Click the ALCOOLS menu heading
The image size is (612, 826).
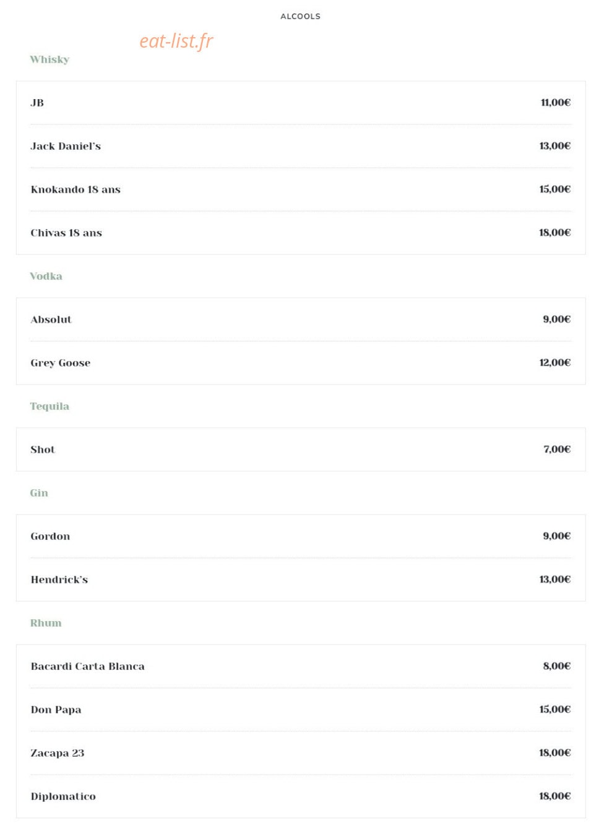300,16
